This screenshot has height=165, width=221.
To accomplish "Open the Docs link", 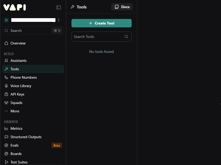I will [x=122, y=7].
